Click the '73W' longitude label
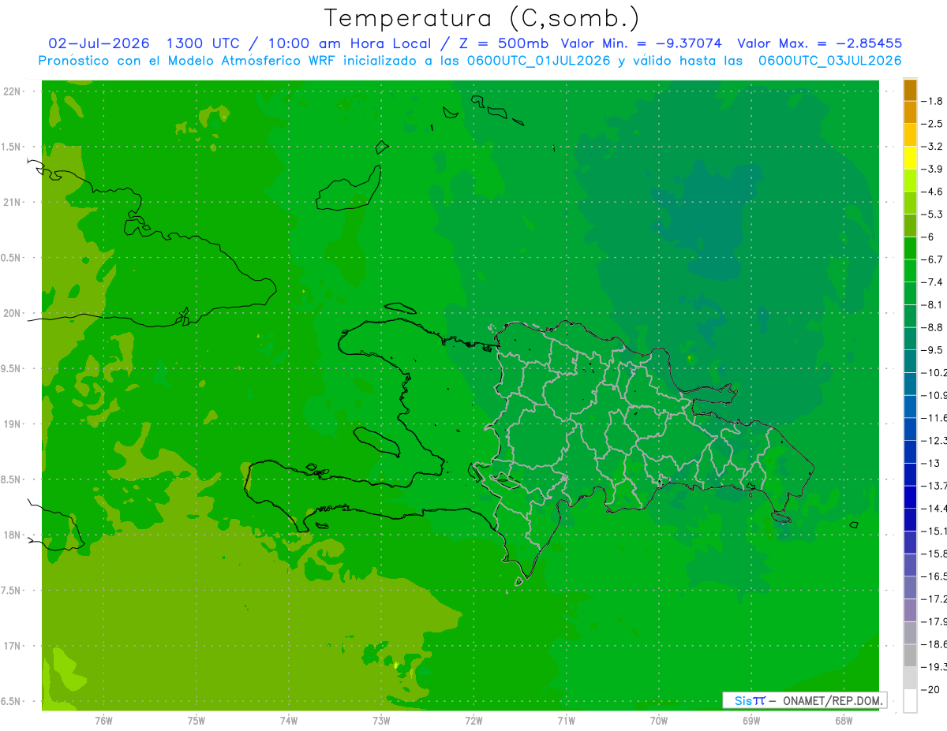Screen dimensions: 947x731 381,720
